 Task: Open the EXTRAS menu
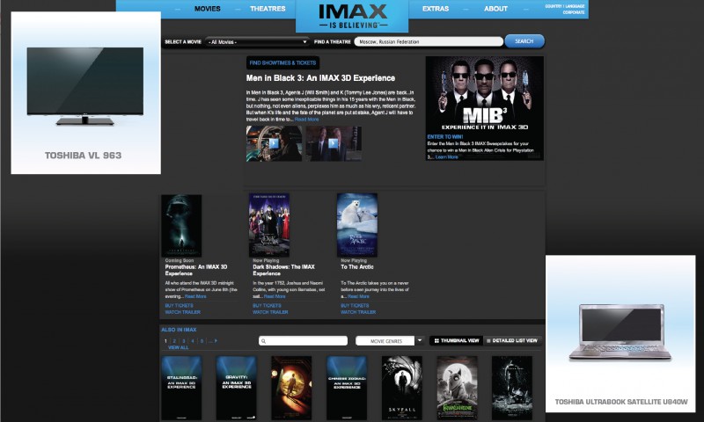click(435, 9)
